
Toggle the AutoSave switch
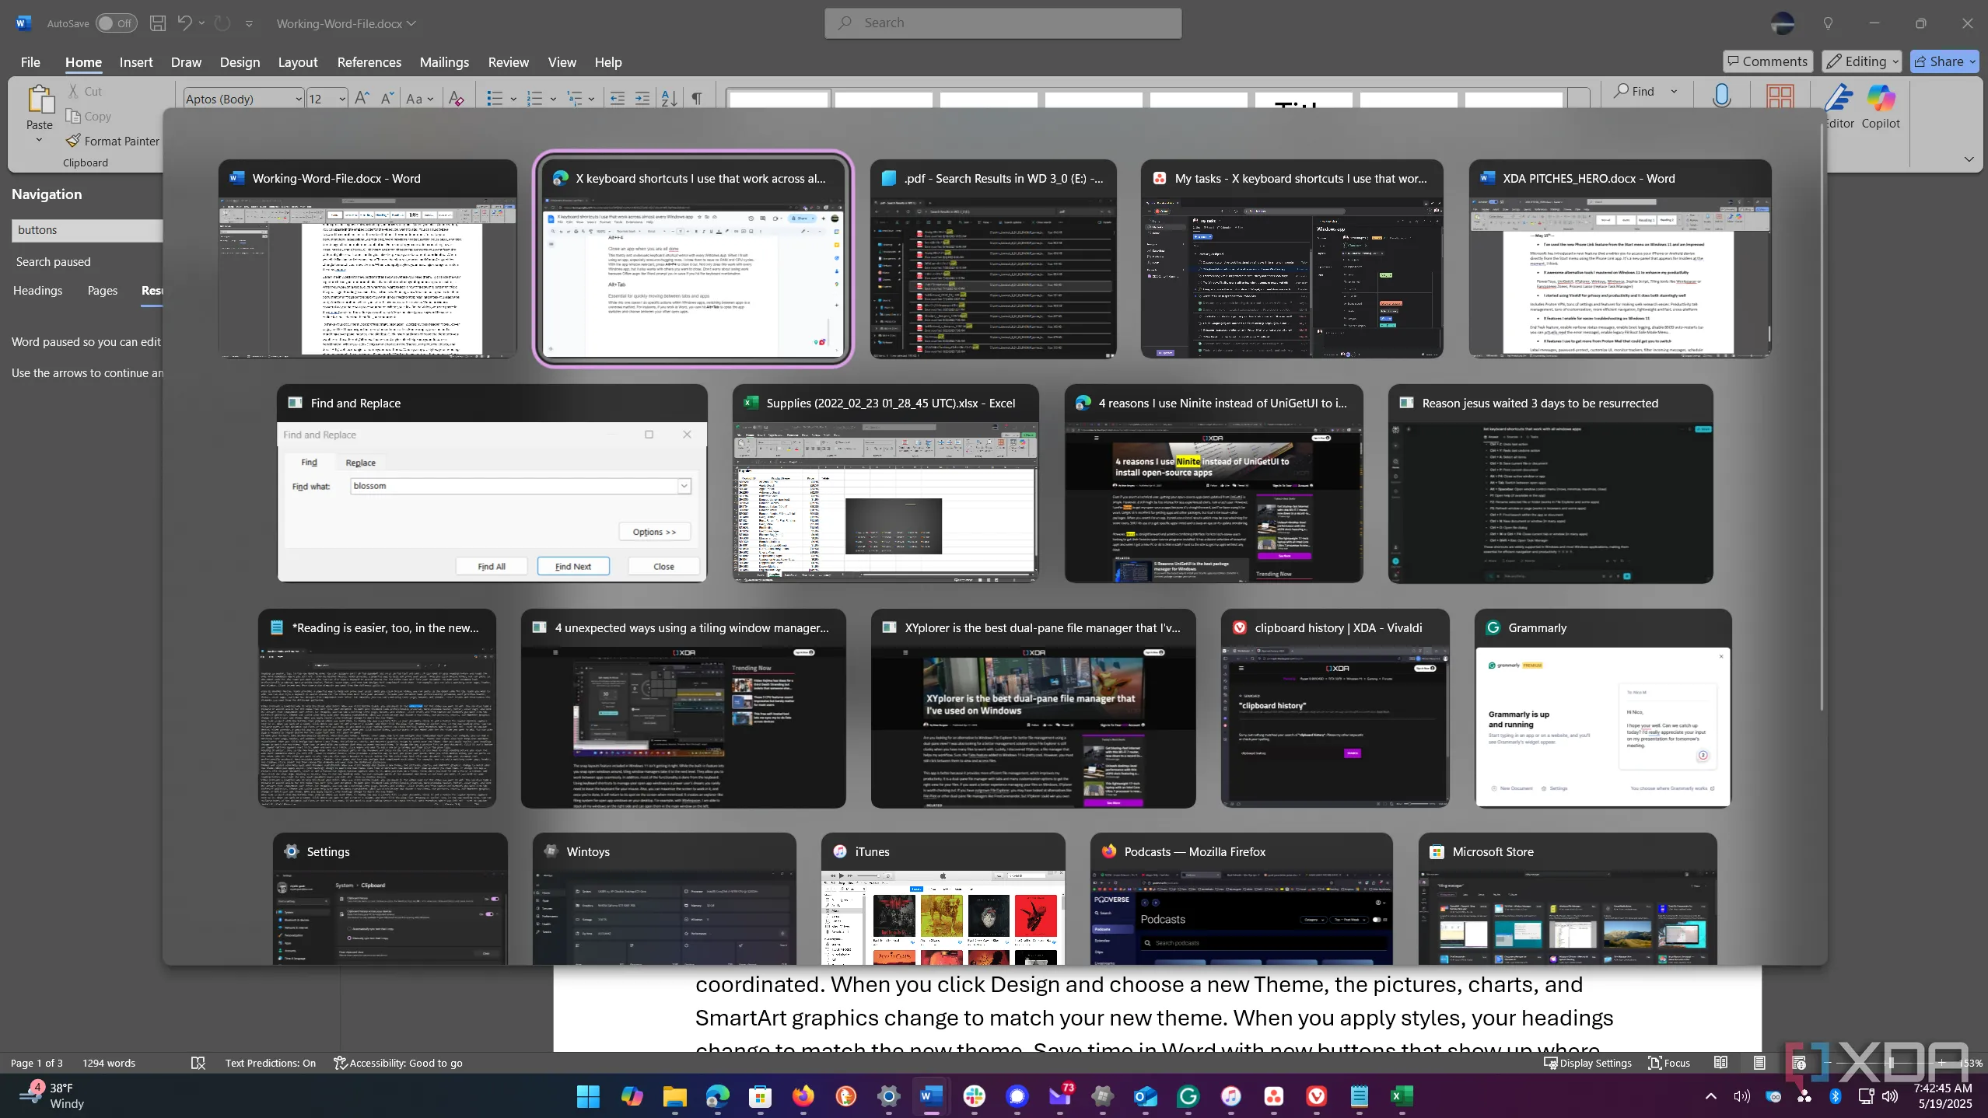click(x=116, y=23)
